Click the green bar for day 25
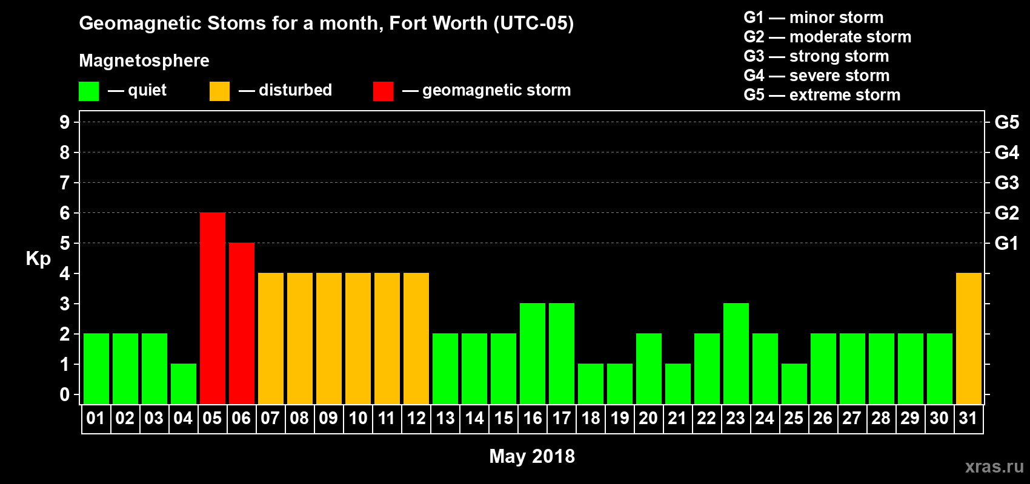 coord(794,384)
